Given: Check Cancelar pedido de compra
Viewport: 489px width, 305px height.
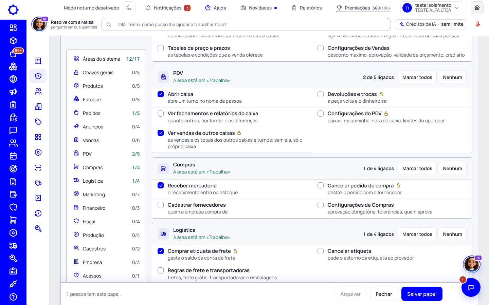Looking at the screenshot, I should click(x=321, y=185).
